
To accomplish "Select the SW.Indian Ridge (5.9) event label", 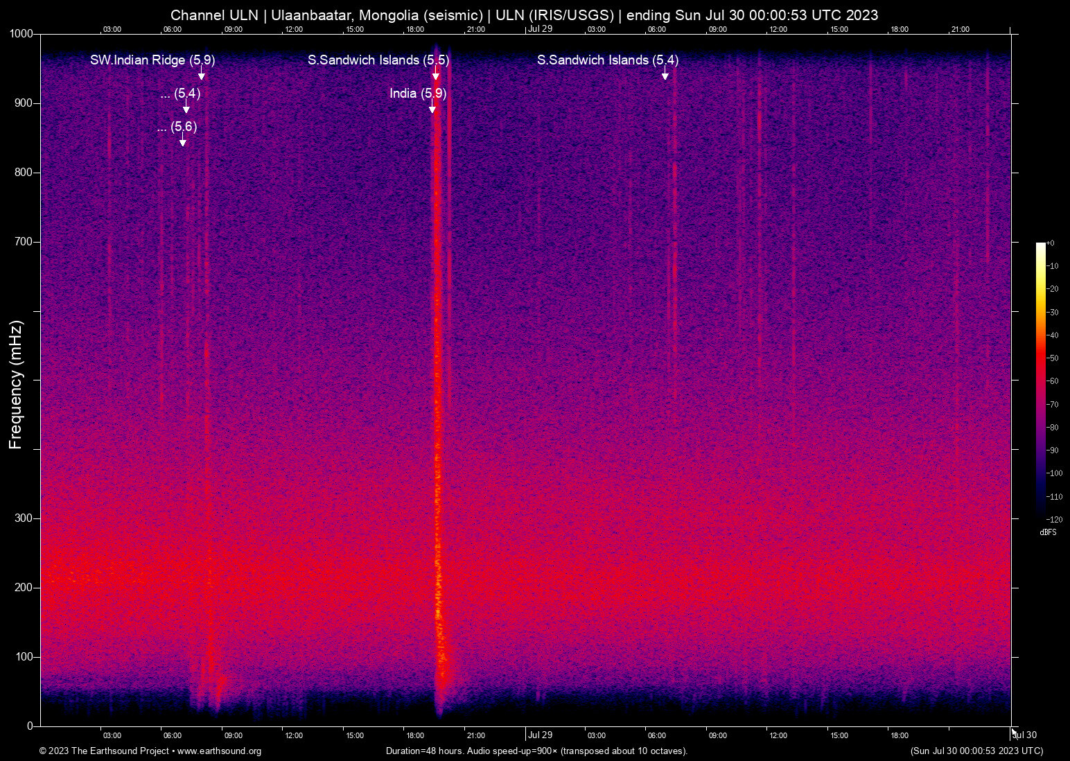I will click(x=152, y=60).
